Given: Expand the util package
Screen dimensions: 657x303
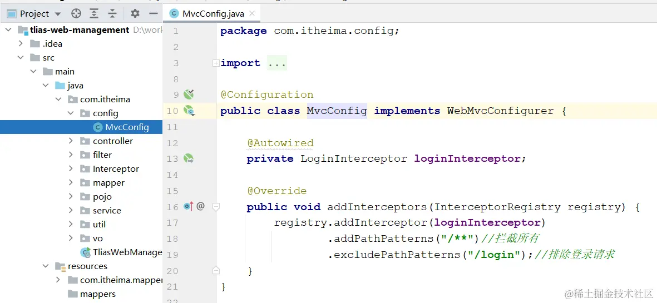Looking at the screenshot, I should click(71, 224).
